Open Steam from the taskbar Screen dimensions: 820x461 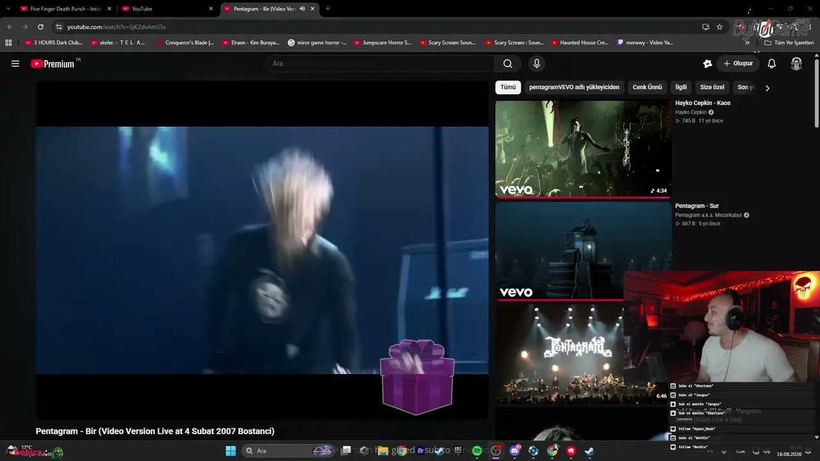(x=589, y=451)
